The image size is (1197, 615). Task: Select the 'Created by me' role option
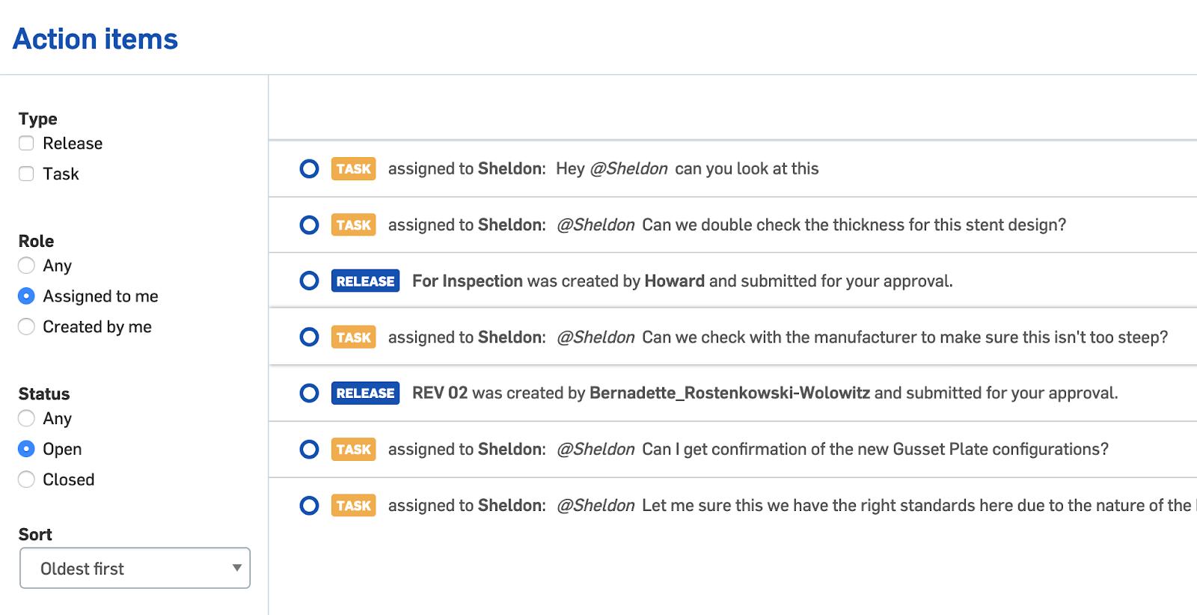(26, 327)
